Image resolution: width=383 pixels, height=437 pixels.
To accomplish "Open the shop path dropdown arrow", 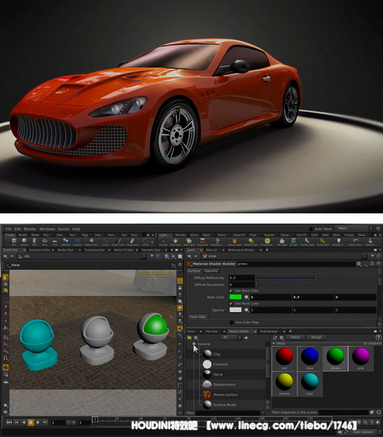I will (x=365, y=256).
